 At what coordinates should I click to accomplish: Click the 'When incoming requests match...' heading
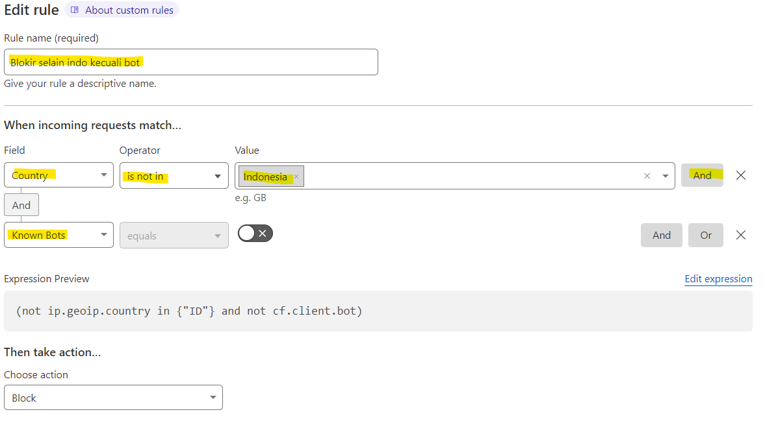pyautogui.click(x=92, y=125)
